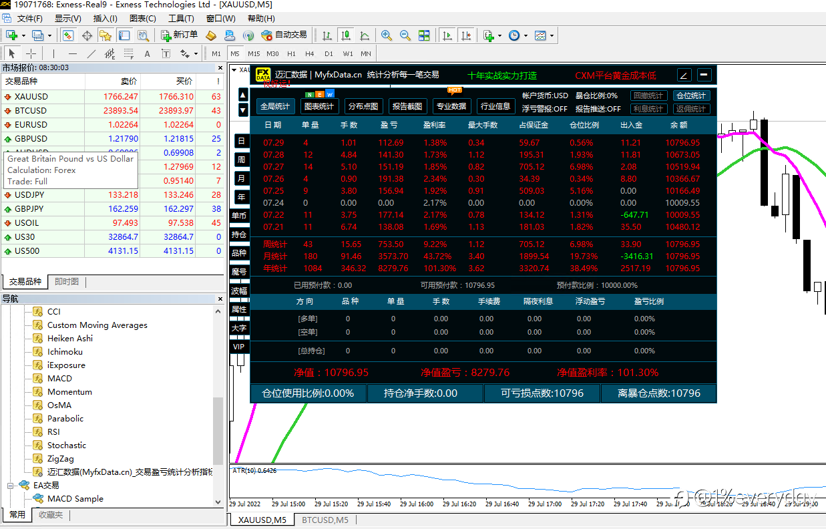
Task: Click the 分布点图 button
Action: pos(363,106)
